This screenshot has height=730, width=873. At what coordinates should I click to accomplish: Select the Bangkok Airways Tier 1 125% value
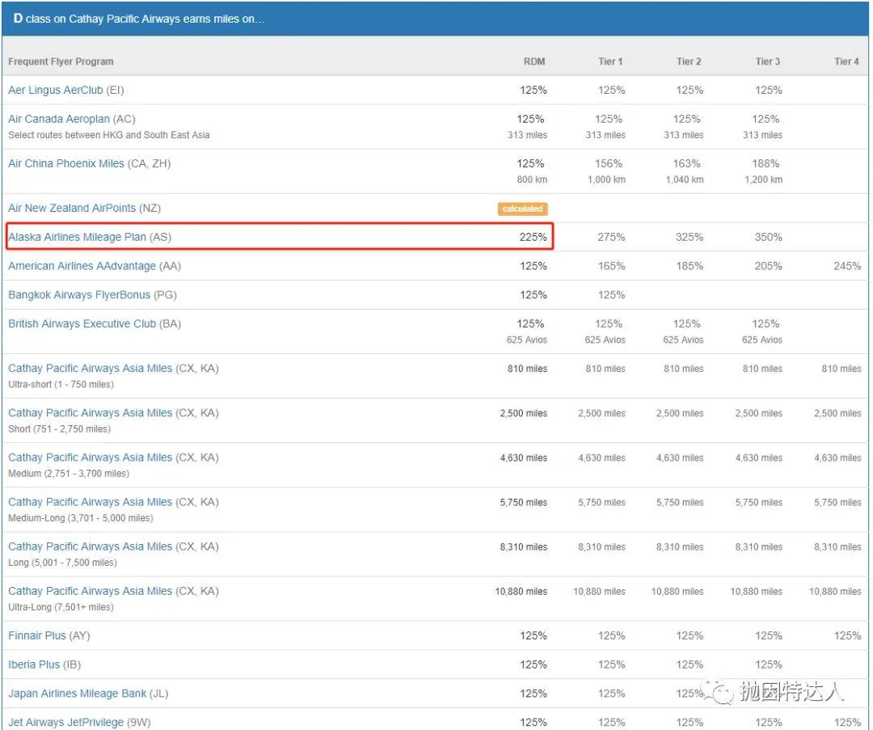click(611, 295)
